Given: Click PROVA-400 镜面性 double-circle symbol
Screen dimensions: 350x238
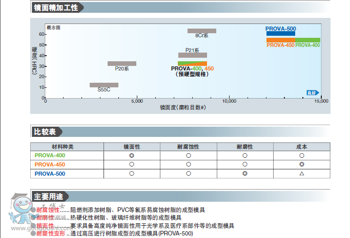Looking at the screenshot, I should pos(132,155).
